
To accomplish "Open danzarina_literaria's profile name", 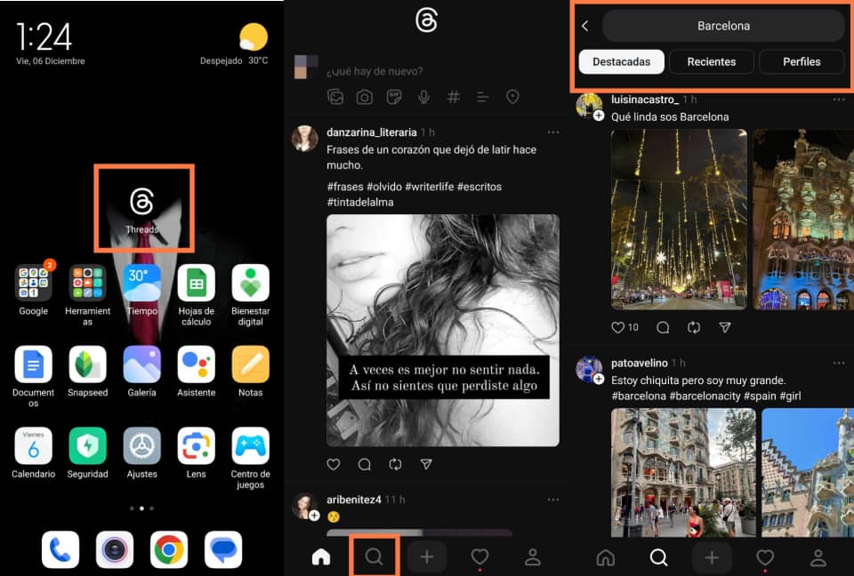I will pyautogui.click(x=372, y=132).
